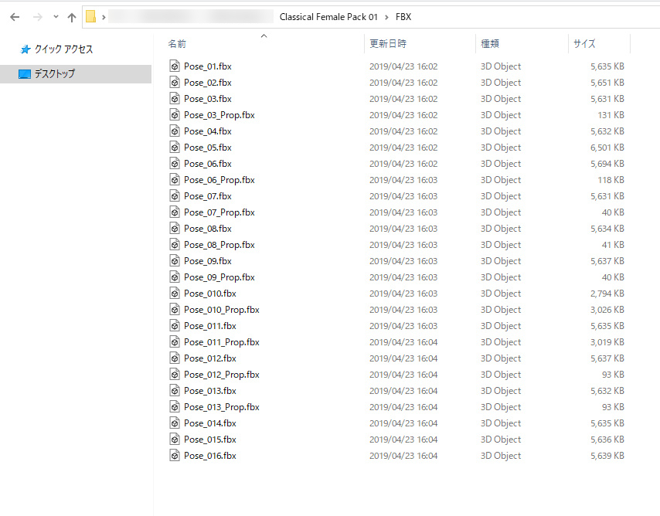The height and width of the screenshot is (516, 660).
Task: Click the FBX breadcrumb in address bar
Action: [403, 16]
